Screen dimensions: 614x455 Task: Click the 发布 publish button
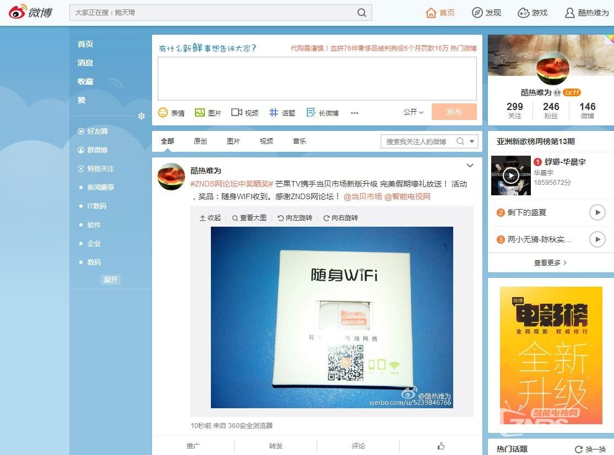coord(454,112)
